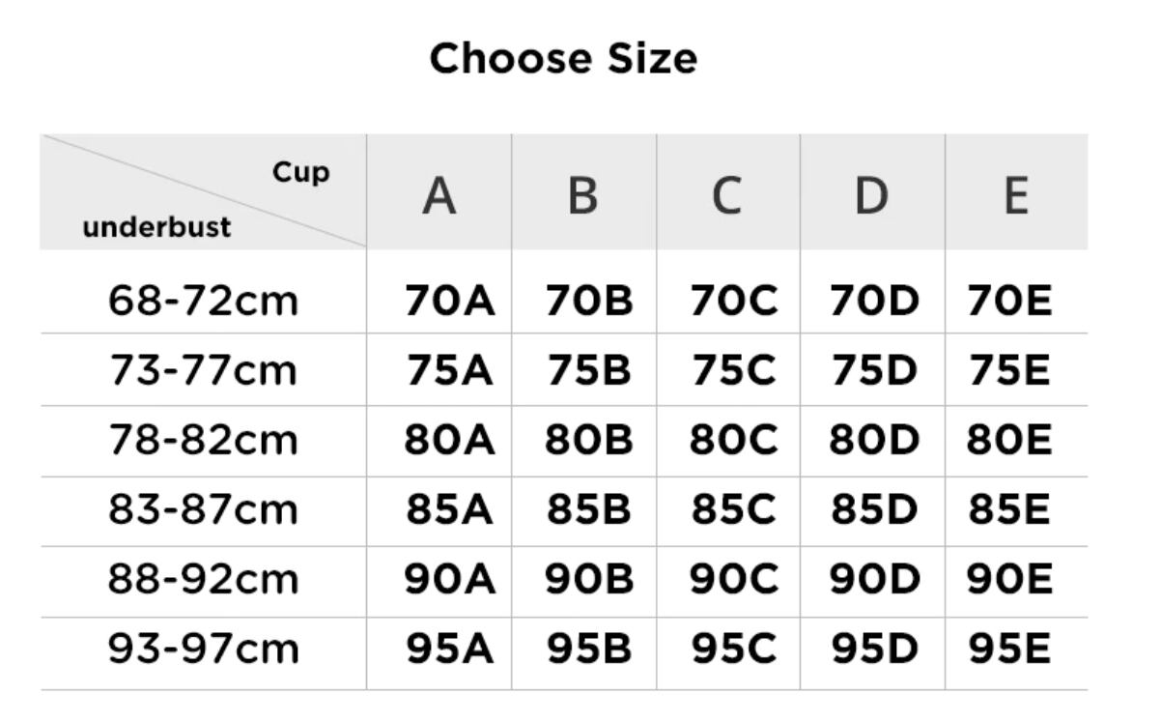Click the C cup column header
Screen dimensions: 1161x723
click(x=727, y=195)
